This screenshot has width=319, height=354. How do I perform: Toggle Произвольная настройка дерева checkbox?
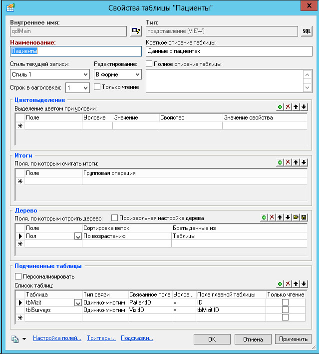coord(114,218)
